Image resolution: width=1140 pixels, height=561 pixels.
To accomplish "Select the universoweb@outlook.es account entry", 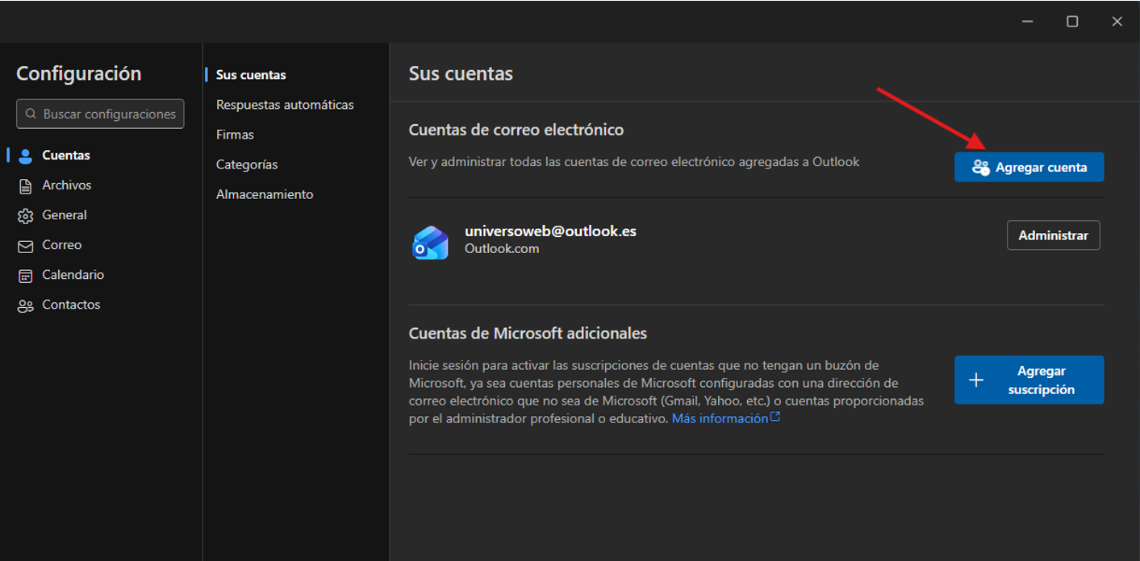I will coord(550,231).
